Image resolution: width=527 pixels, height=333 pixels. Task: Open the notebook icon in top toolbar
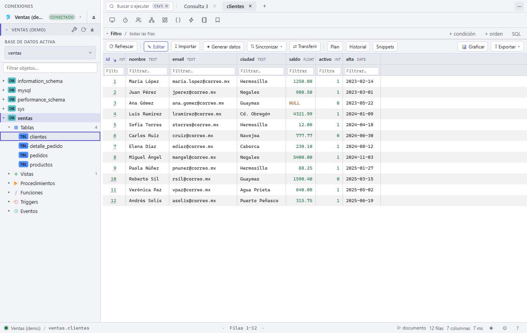coord(205,20)
